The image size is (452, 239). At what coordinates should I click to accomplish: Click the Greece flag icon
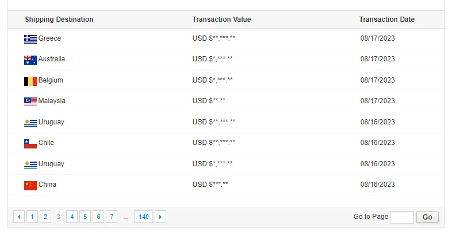[x=30, y=39]
